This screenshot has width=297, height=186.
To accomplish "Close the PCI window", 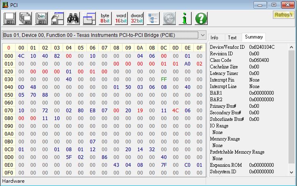I will pyautogui.click(x=288, y=5).
